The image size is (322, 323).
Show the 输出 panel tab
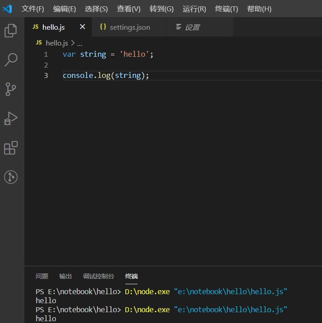(x=65, y=276)
